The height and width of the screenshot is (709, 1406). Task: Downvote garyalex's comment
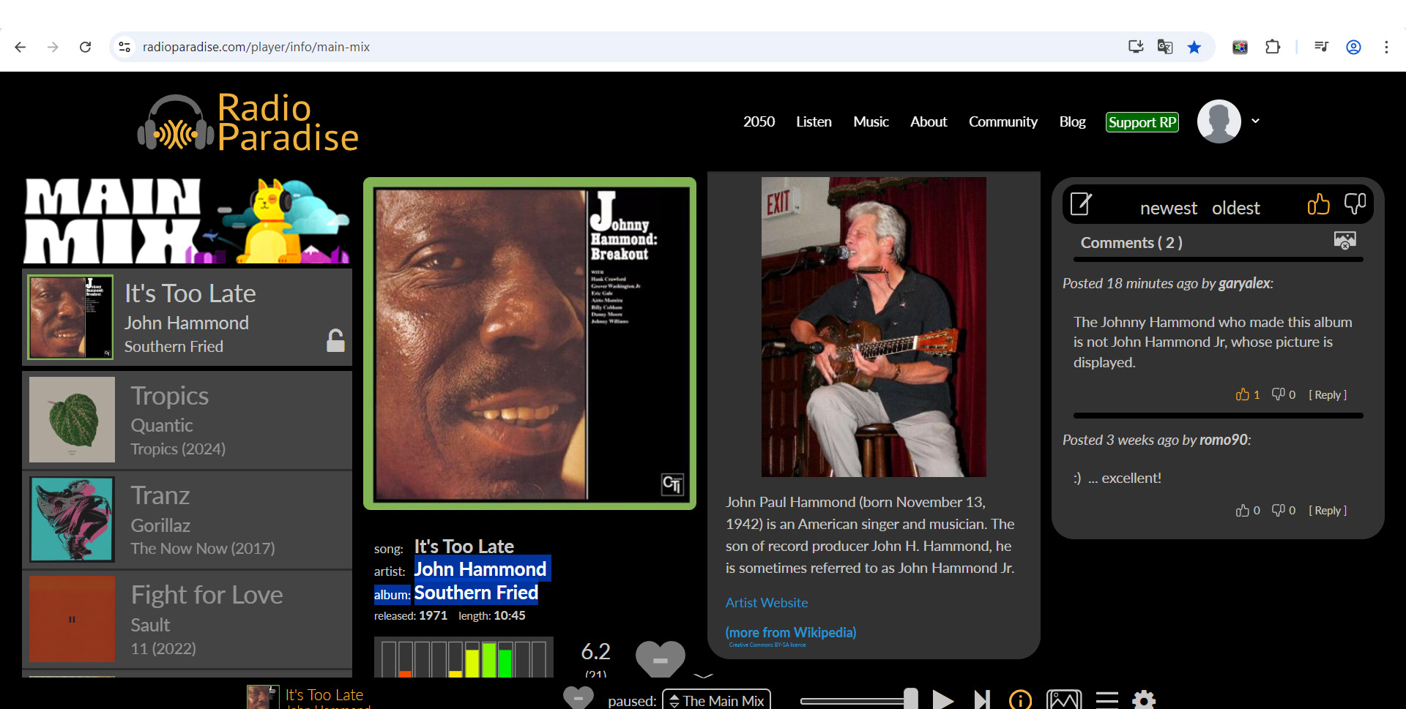click(x=1279, y=394)
